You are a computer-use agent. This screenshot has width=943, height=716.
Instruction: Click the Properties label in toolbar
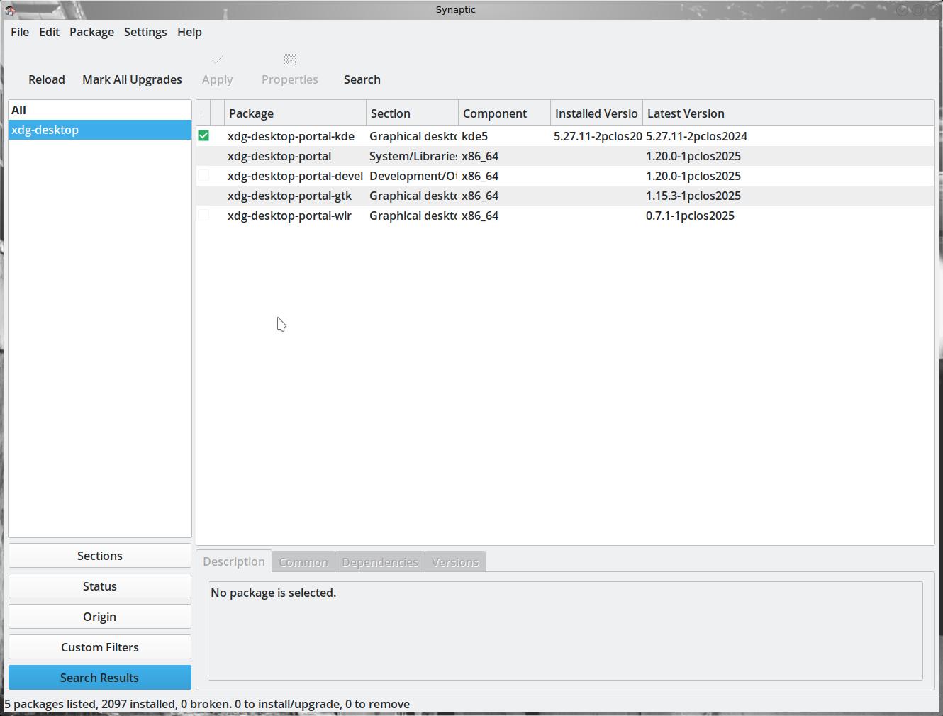(290, 79)
